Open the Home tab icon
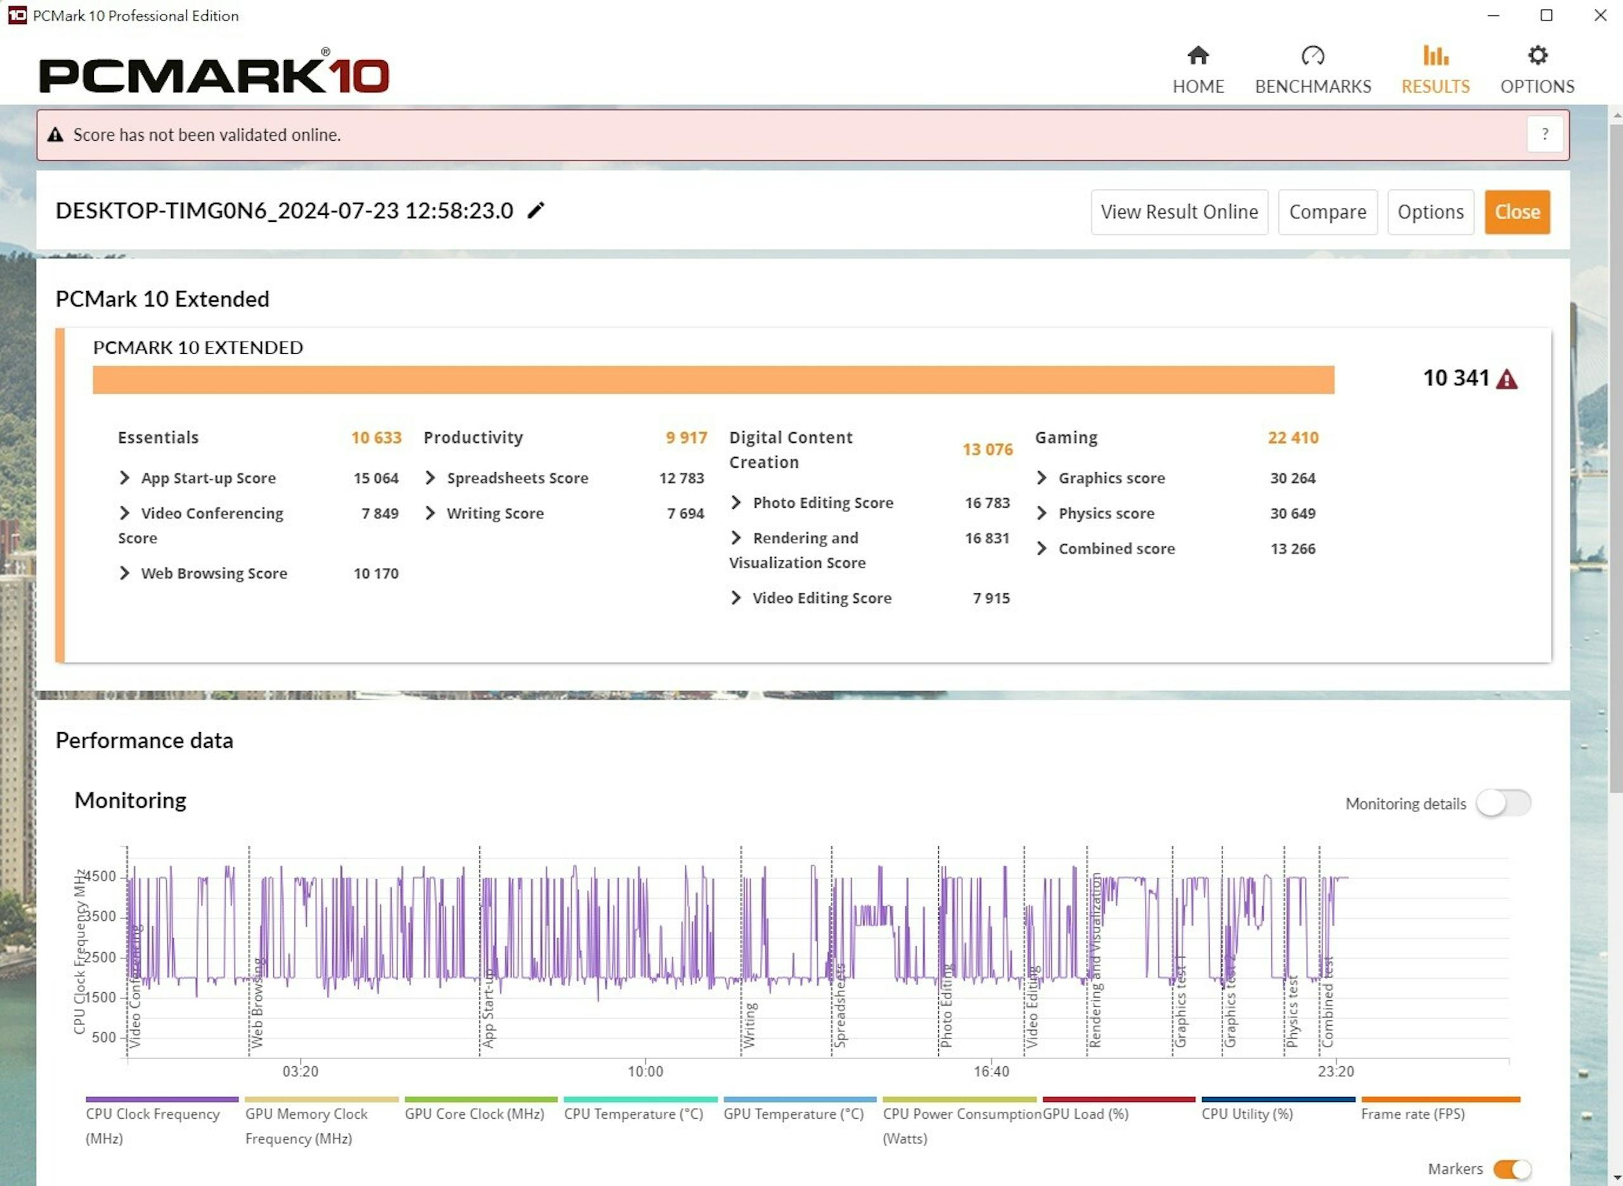The height and width of the screenshot is (1186, 1623). (x=1198, y=55)
